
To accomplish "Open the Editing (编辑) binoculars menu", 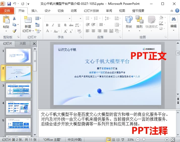I will tap(173, 23).
